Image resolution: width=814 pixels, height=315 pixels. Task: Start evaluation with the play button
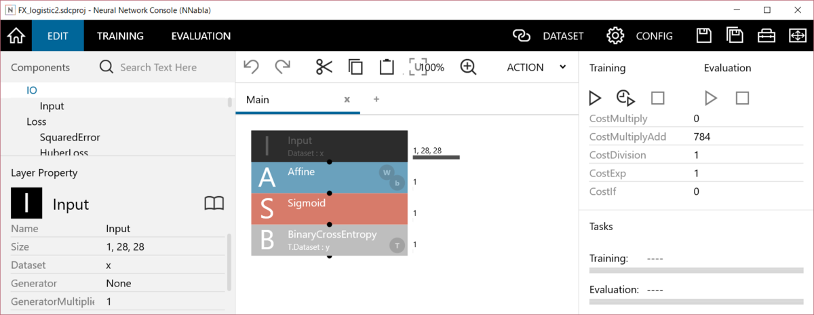711,98
